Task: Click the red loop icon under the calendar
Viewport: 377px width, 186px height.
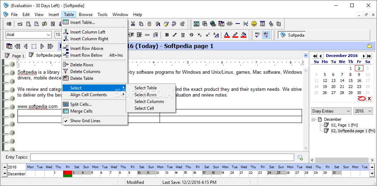Action: pyautogui.click(x=362, y=98)
